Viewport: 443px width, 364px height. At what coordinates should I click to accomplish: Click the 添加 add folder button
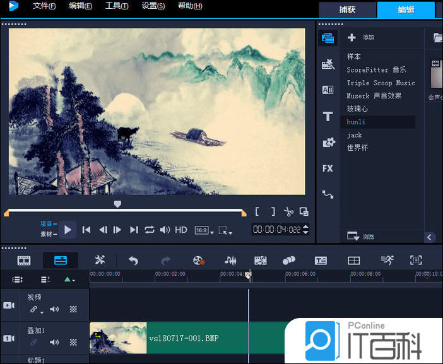click(x=362, y=38)
